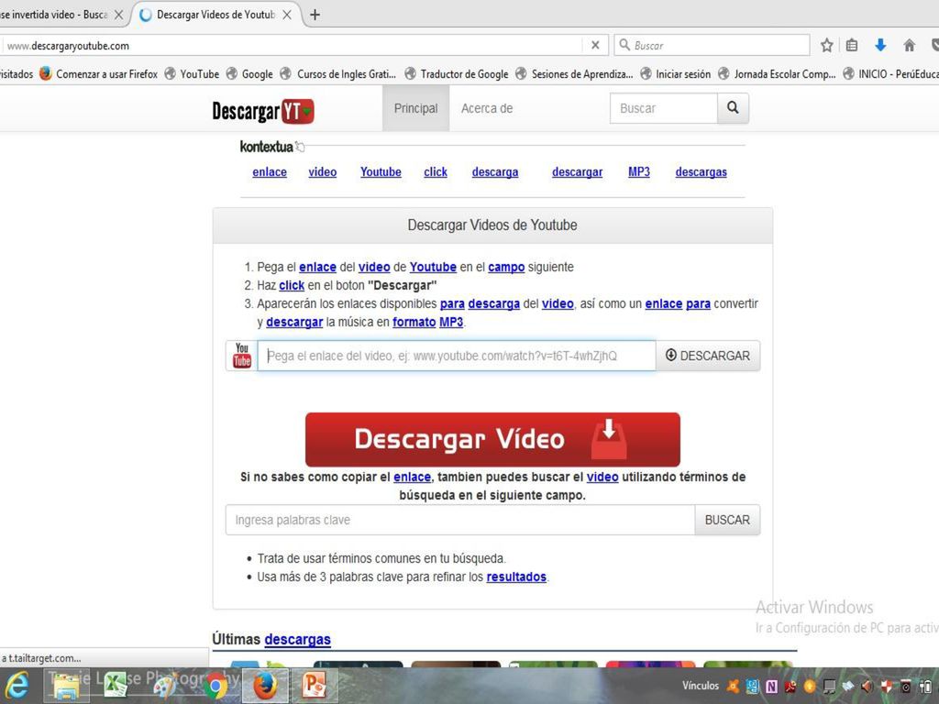The width and height of the screenshot is (939, 704).
Task: Switch to the 'invertida video - Busca' tab
Action: pyautogui.click(x=54, y=15)
